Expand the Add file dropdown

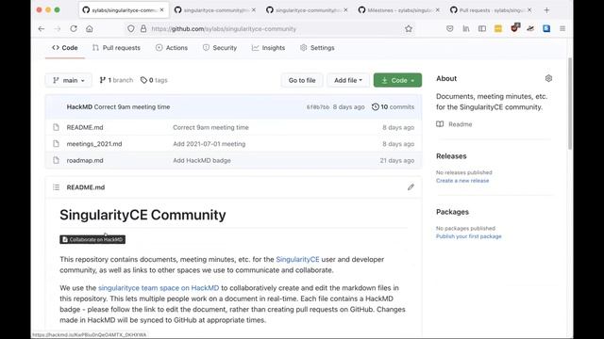348,80
